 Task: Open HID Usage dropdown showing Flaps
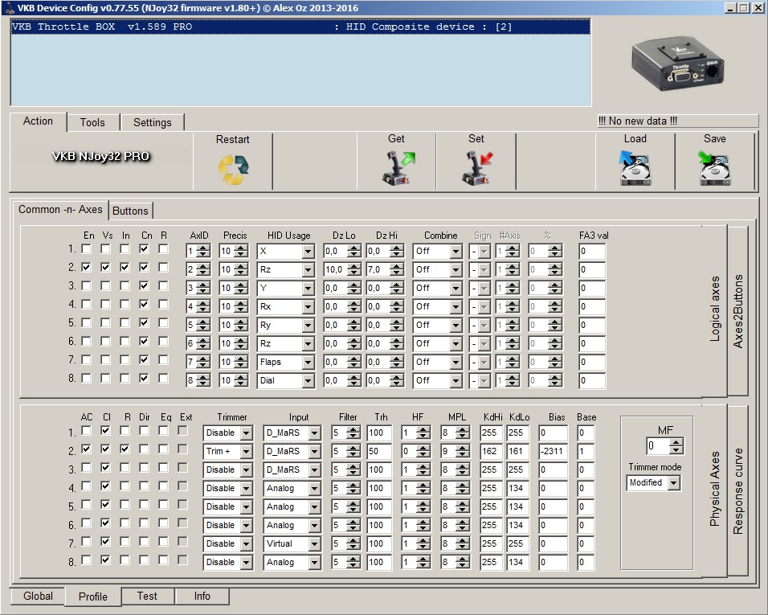pyautogui.click(x=308, y=363)
